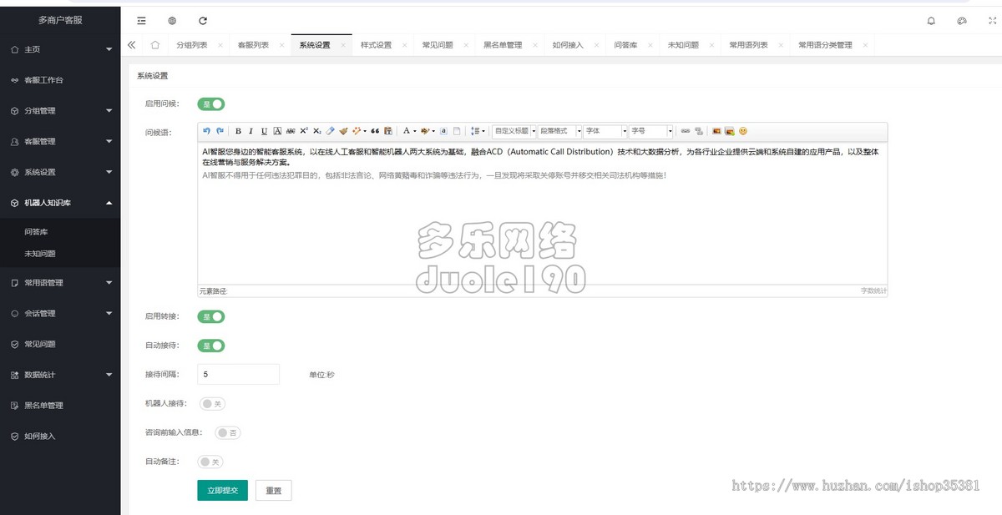Screen dimensions: 1002x515
Task: Click the undo icon in editor toolbar
Action: coord(206,131)
